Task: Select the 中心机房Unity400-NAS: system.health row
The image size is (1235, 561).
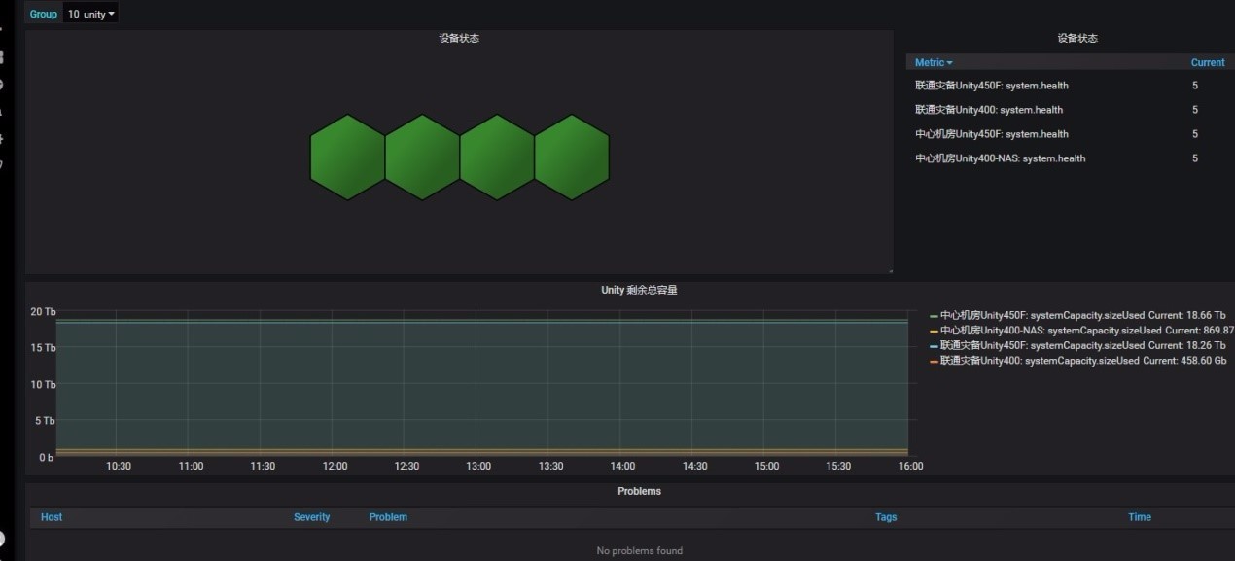Action: pos(1070,158)
